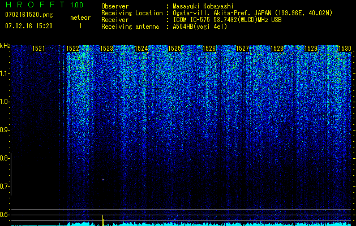The height and width of the screenshot is (226, 356).
Task: Click the Receiving antenna label
Action: [130, 27]
